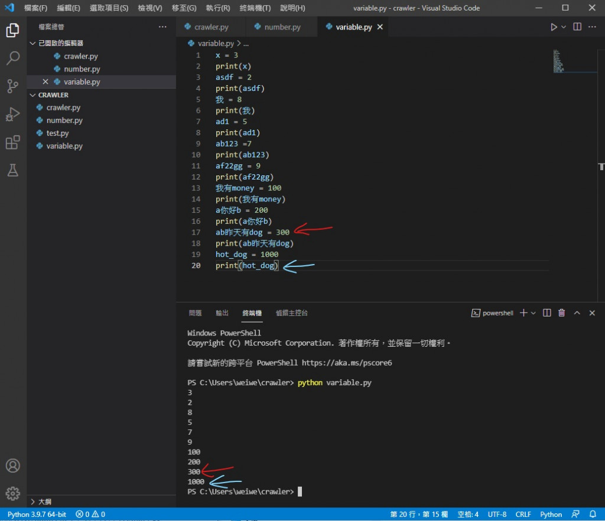
Task: Close the terminal panel
Action: click(592, 312)
